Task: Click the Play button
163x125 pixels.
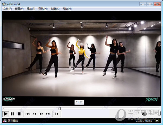Action: 6,114
